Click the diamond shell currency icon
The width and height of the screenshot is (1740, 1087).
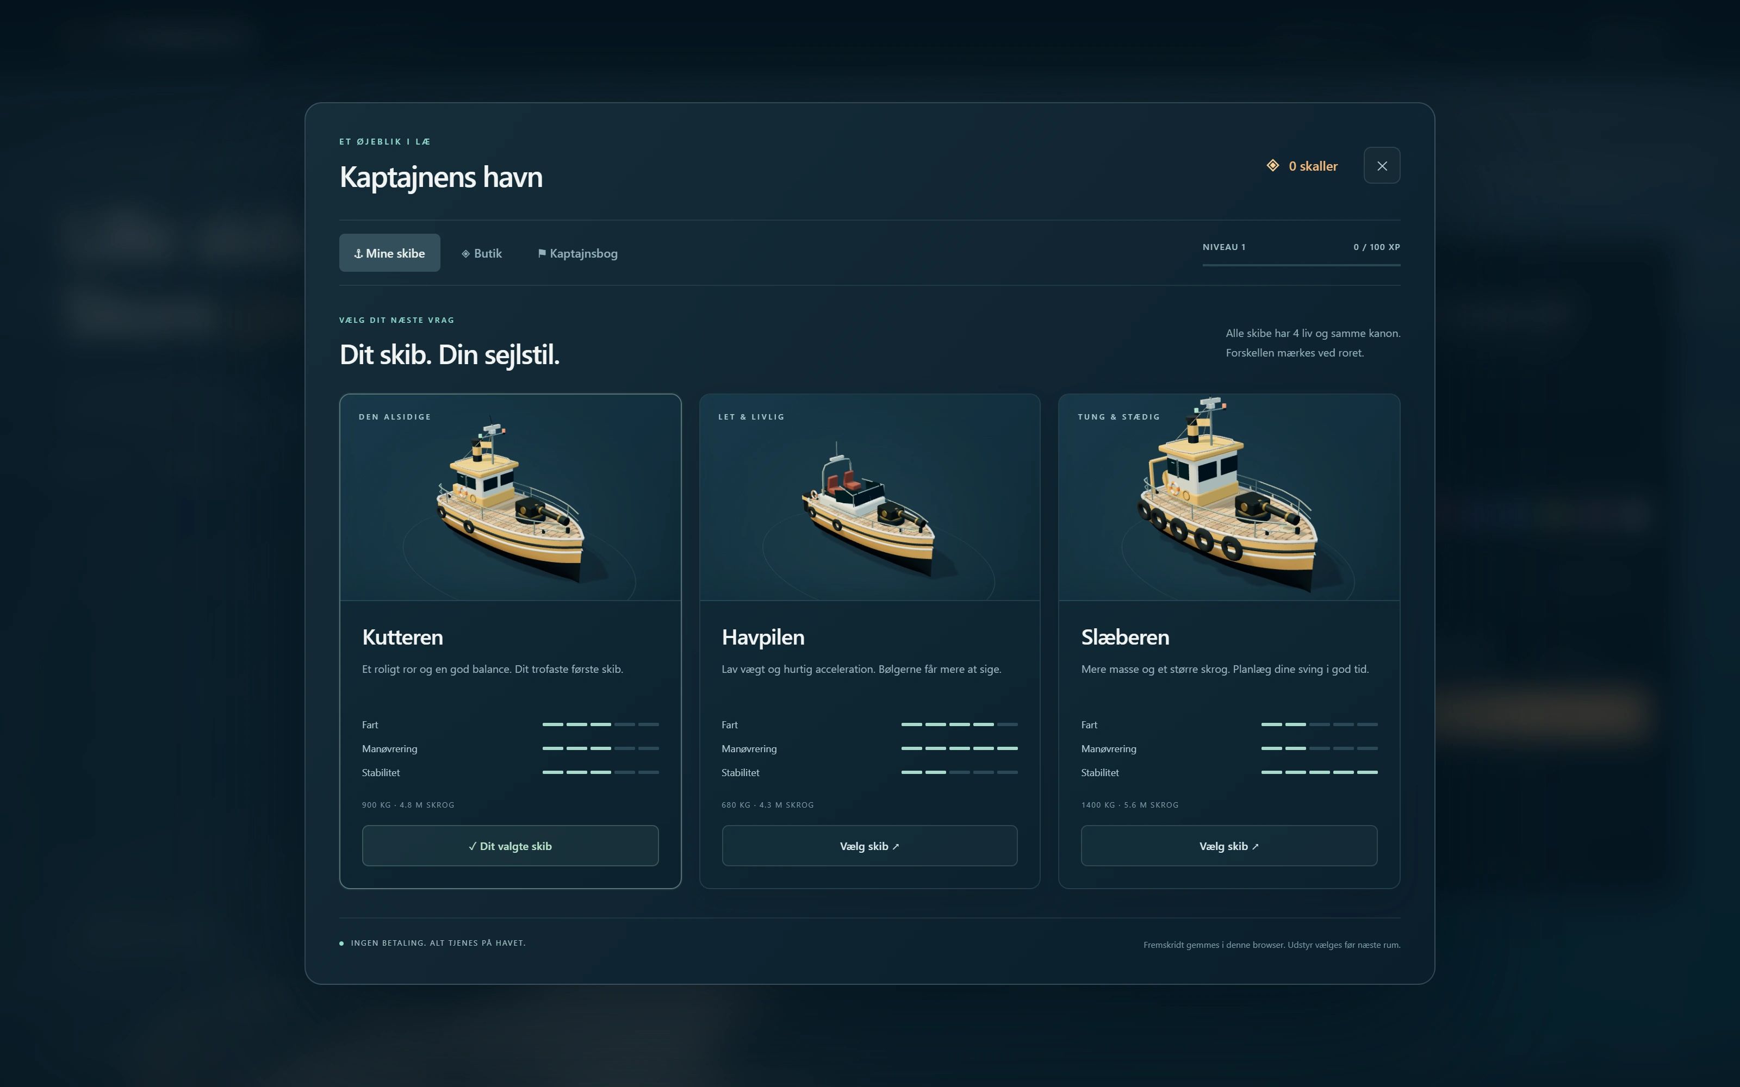coord(1272,165)
